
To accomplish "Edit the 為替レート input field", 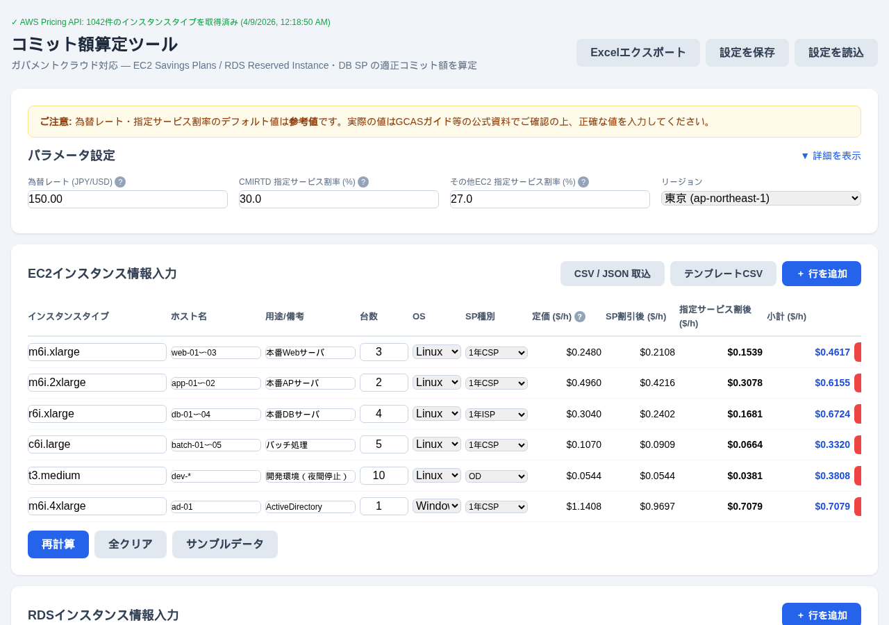I will (x=128, y=199).
